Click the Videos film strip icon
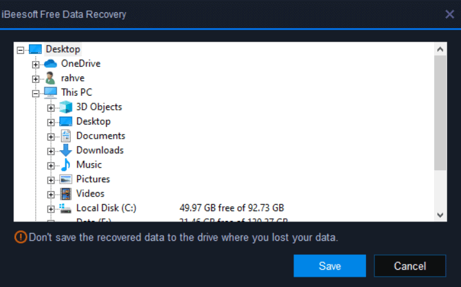461x287 pixels. click(x=65, y=194)
